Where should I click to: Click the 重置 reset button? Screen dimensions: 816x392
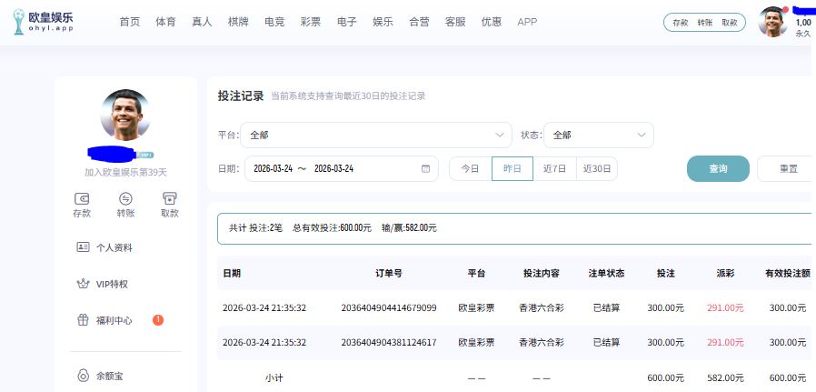pyautogui.click(x=787, y=169)
